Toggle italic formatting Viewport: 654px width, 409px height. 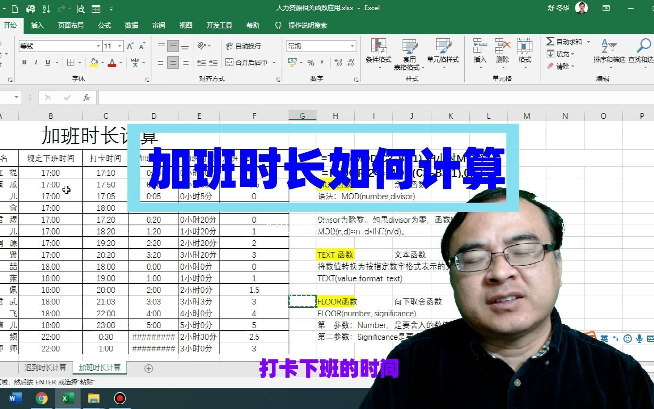click(x=36, y=62)
